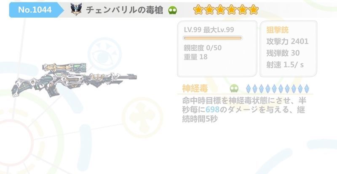Select the sixth gold star rating
The height and width of the screenshot is (174, 337).
pos(254,10)
